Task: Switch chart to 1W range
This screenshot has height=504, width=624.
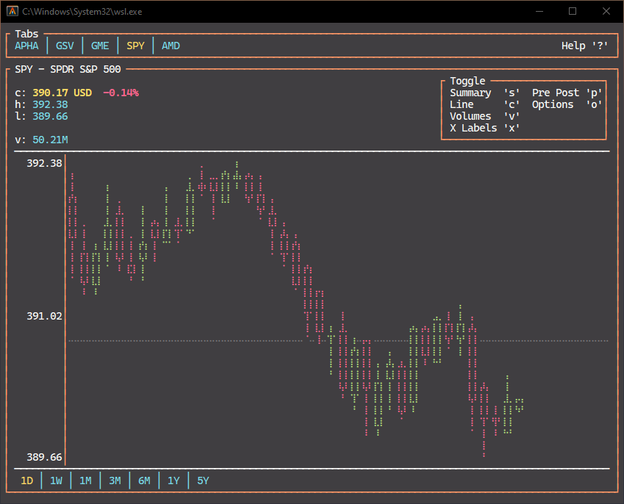Action: [x=56, y=480]
